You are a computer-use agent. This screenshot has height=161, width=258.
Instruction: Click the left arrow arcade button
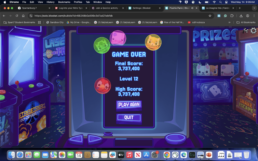(x=76, y=139)
